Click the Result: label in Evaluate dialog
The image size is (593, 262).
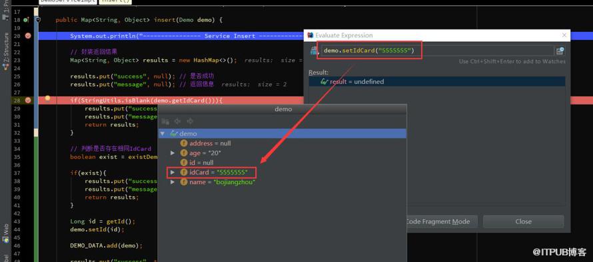318,72
